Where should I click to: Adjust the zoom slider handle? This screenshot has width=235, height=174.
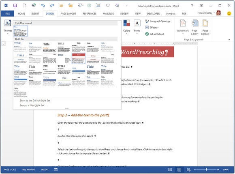pos(206,170)
